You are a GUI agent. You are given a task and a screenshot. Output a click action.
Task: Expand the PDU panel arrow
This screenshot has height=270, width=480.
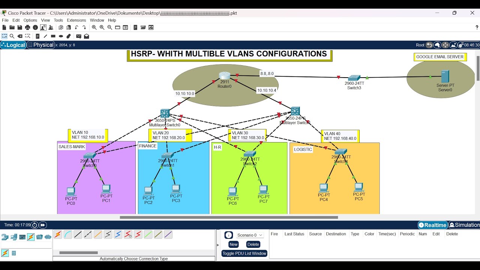tap(218, 245)
